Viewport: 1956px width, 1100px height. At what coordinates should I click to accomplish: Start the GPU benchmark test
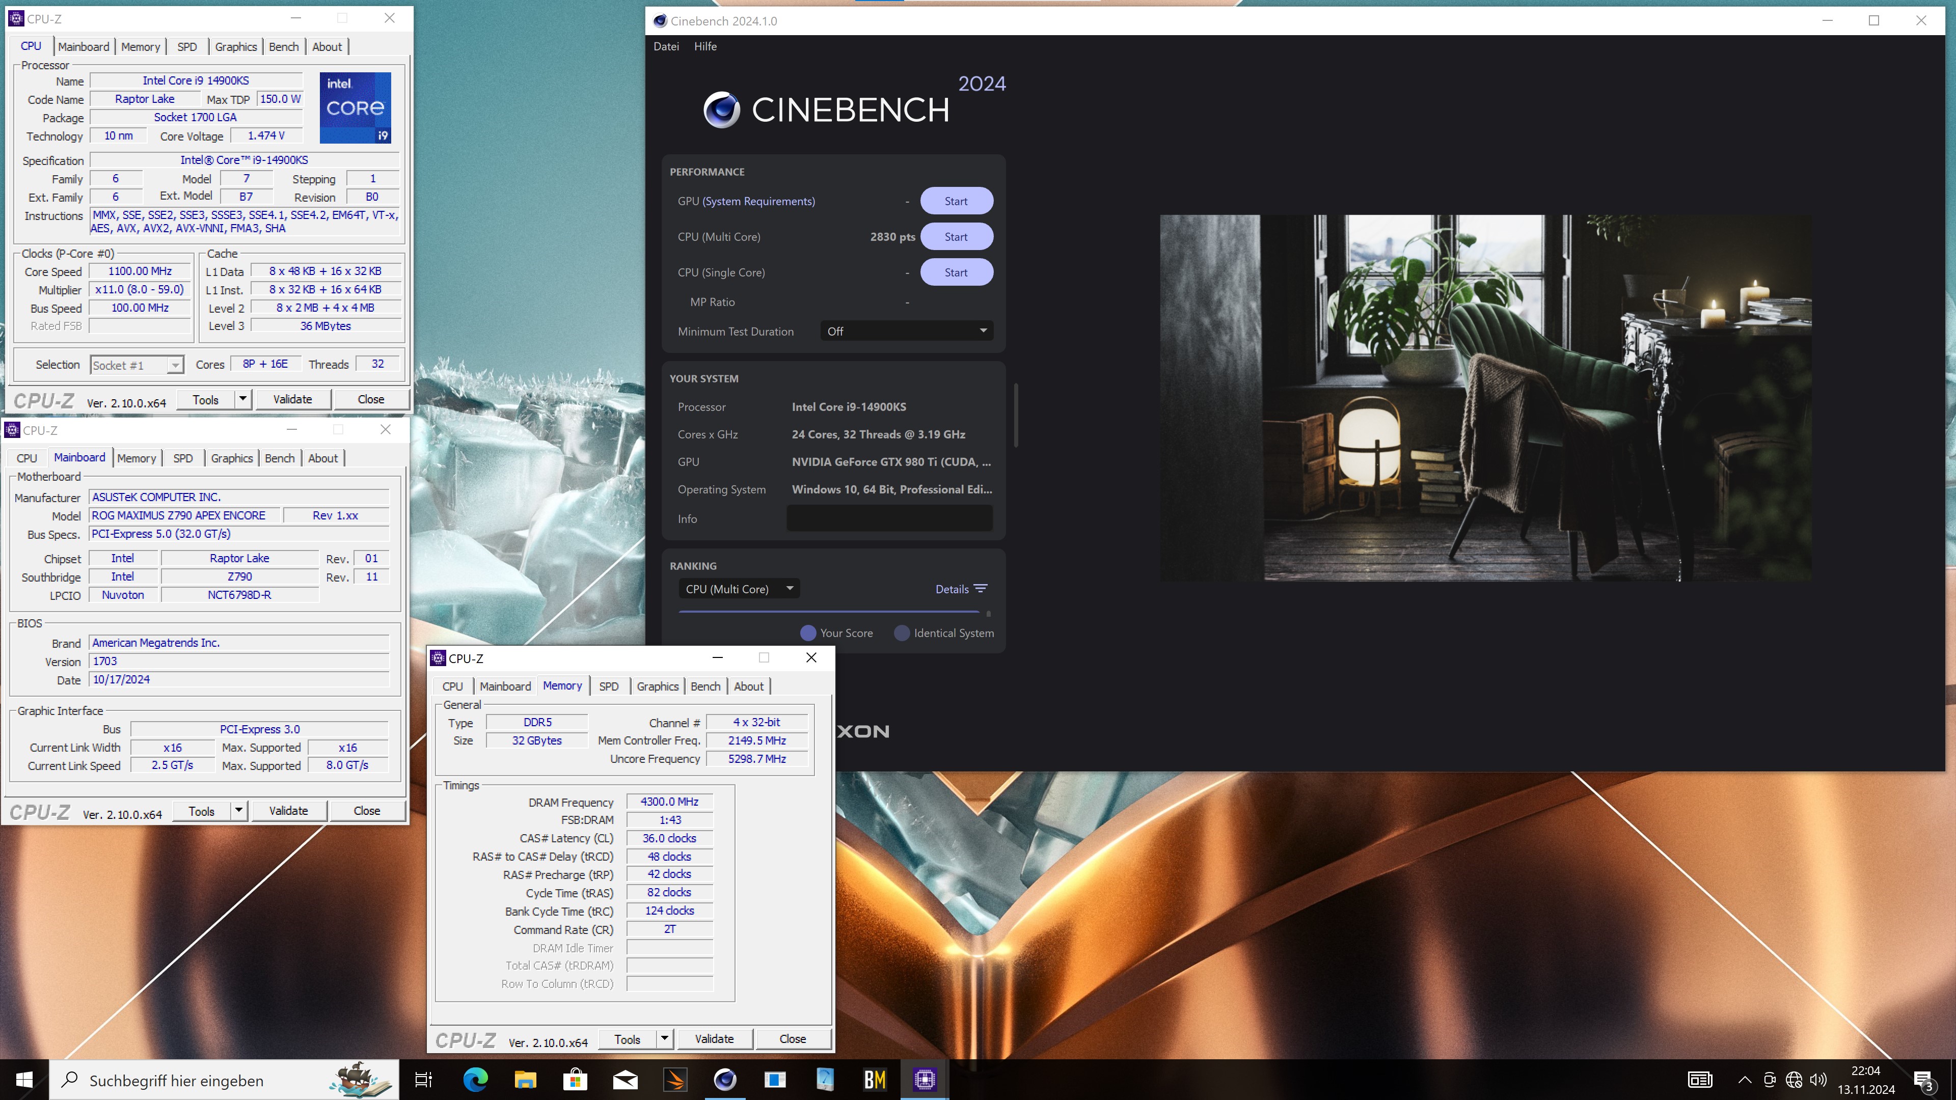956,201
